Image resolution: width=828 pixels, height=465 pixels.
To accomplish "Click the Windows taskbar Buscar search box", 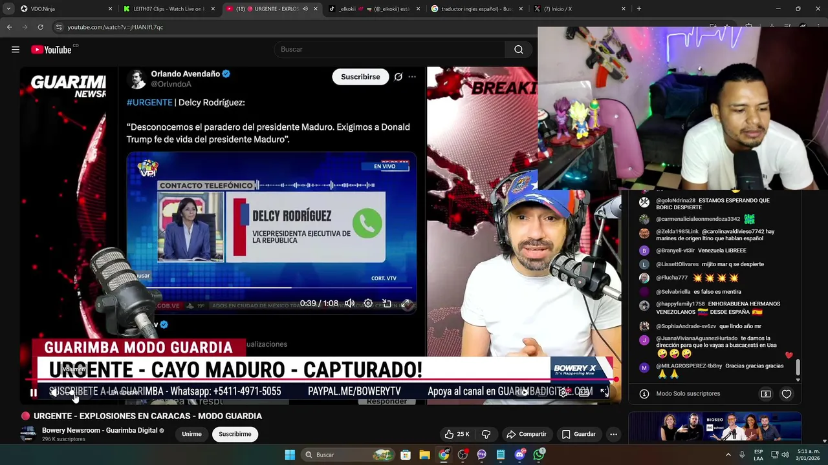I will [349, 455].
